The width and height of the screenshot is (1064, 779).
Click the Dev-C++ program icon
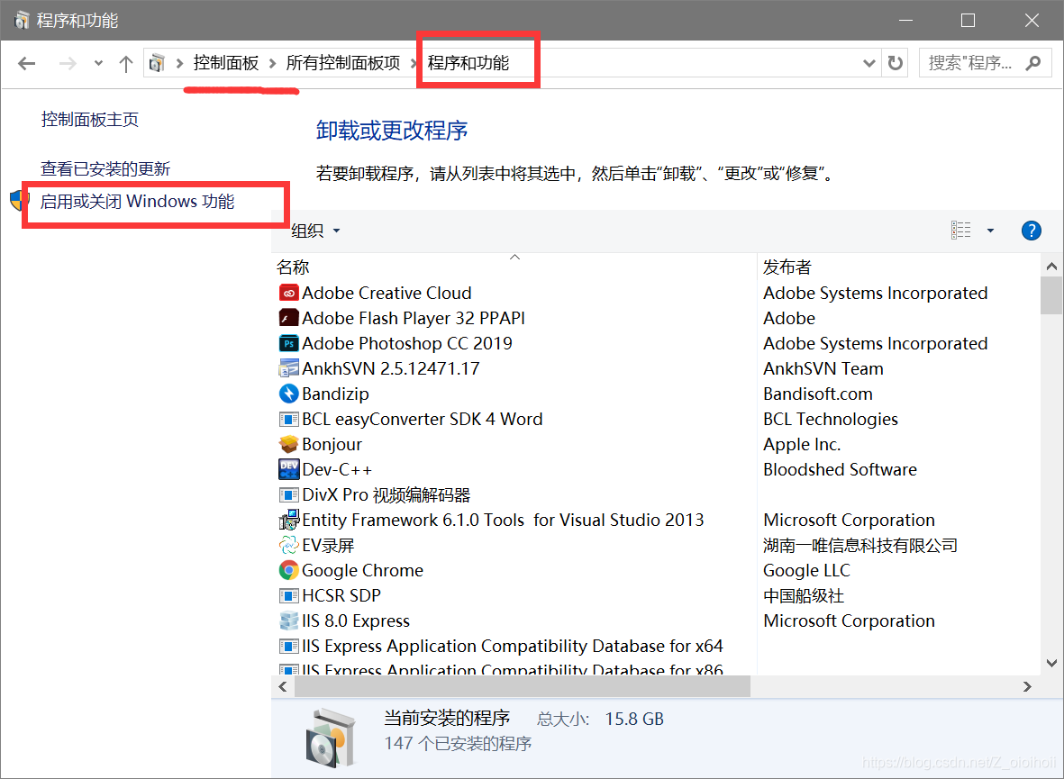289,469
